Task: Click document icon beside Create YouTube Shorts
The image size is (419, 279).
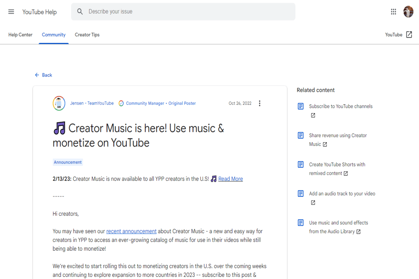Action: tap(301, 164)
